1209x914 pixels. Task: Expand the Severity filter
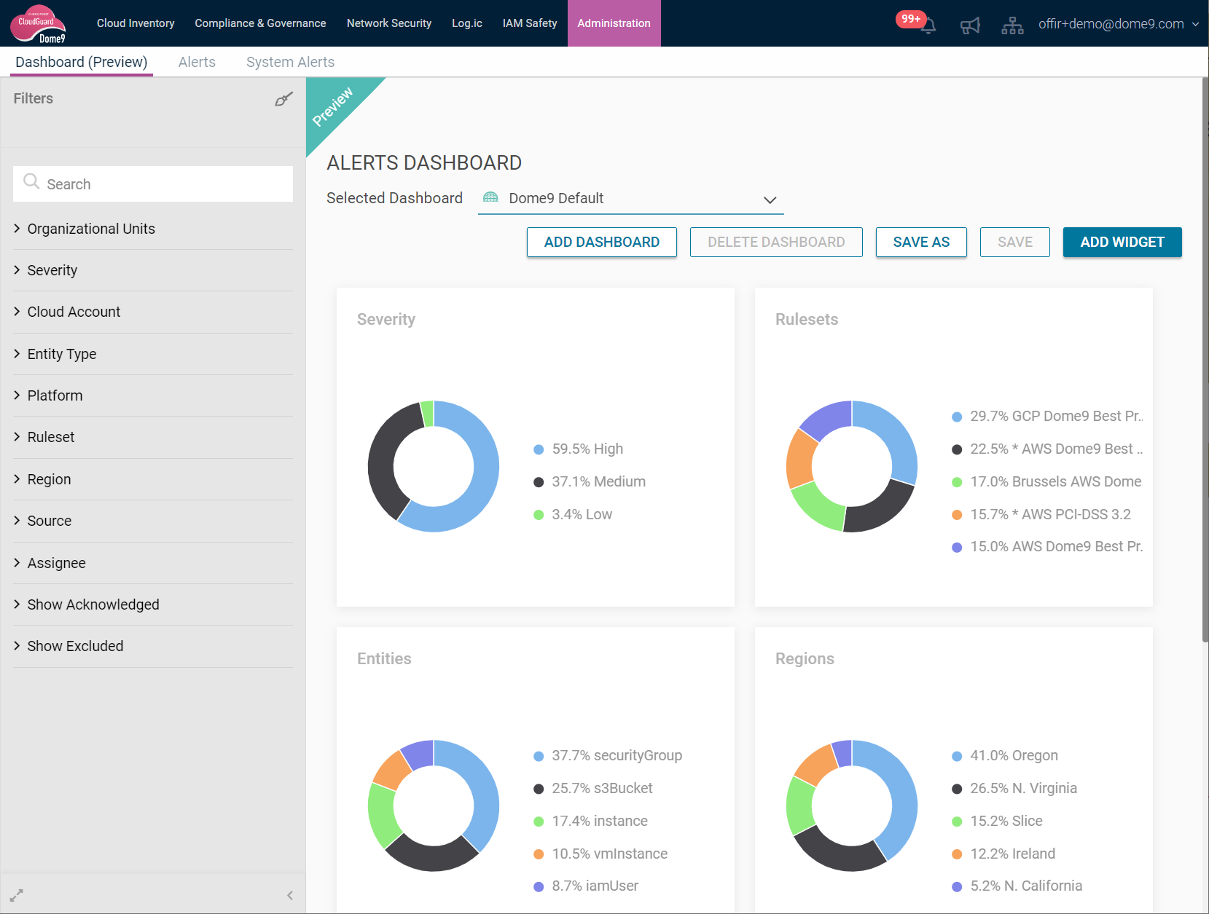pyautogui.click(x=153, y=270)
